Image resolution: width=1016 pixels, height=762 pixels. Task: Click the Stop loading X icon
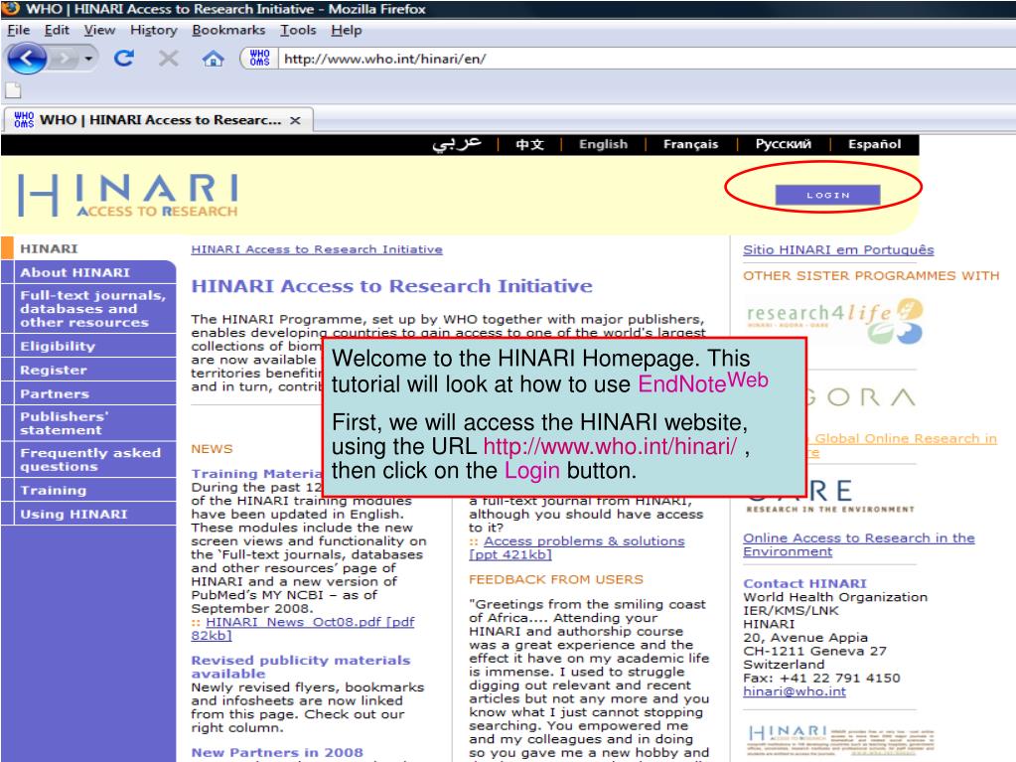point(169,59)
